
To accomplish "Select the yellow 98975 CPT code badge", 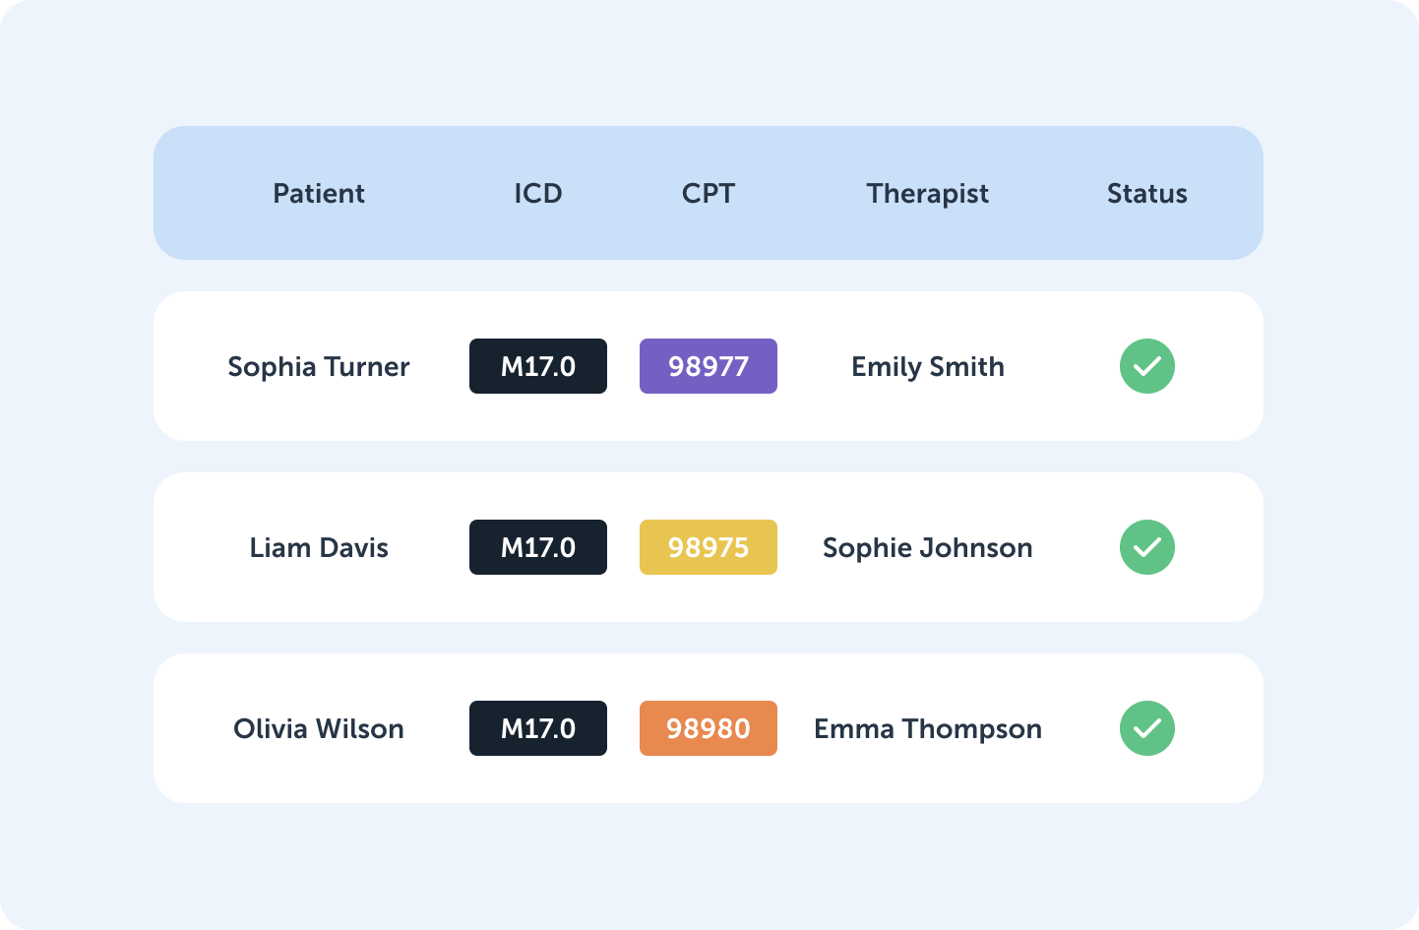I will coord(709,547).
